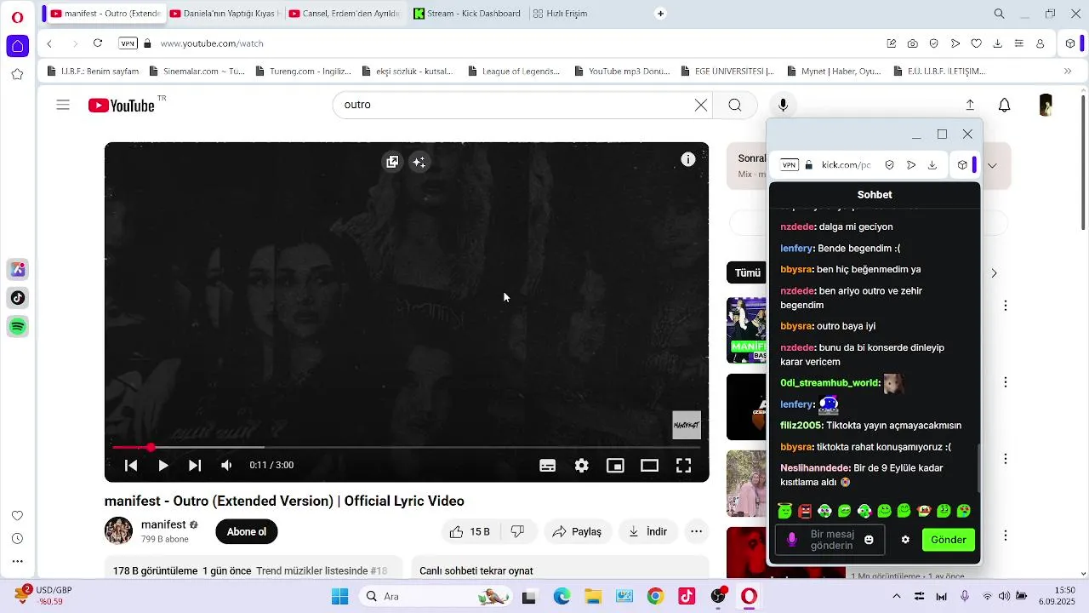The width and height of the screenshot is (1089, 613).
Task: Toggle the VPN badge in Kick popup
Action: tap(790, 165)
